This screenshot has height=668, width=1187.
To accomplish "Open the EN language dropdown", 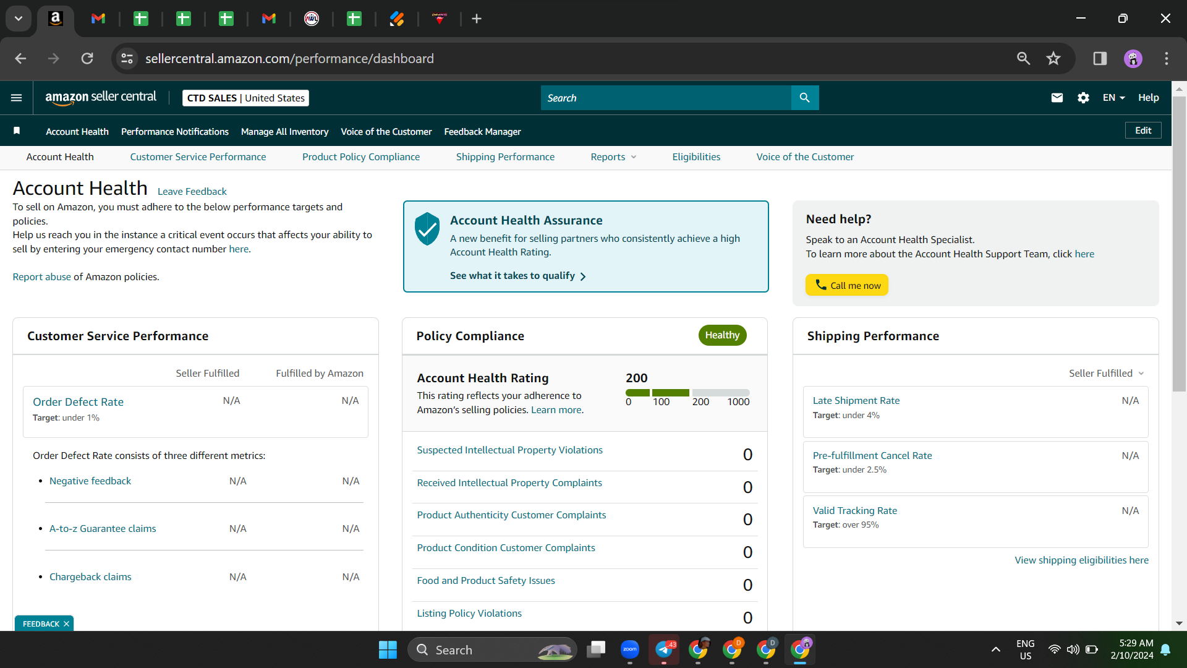I will tap(1113, 98).
